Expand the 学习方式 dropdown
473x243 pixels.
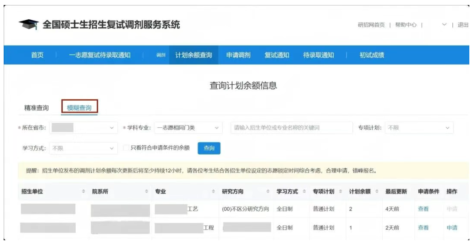tap(83, 148)
